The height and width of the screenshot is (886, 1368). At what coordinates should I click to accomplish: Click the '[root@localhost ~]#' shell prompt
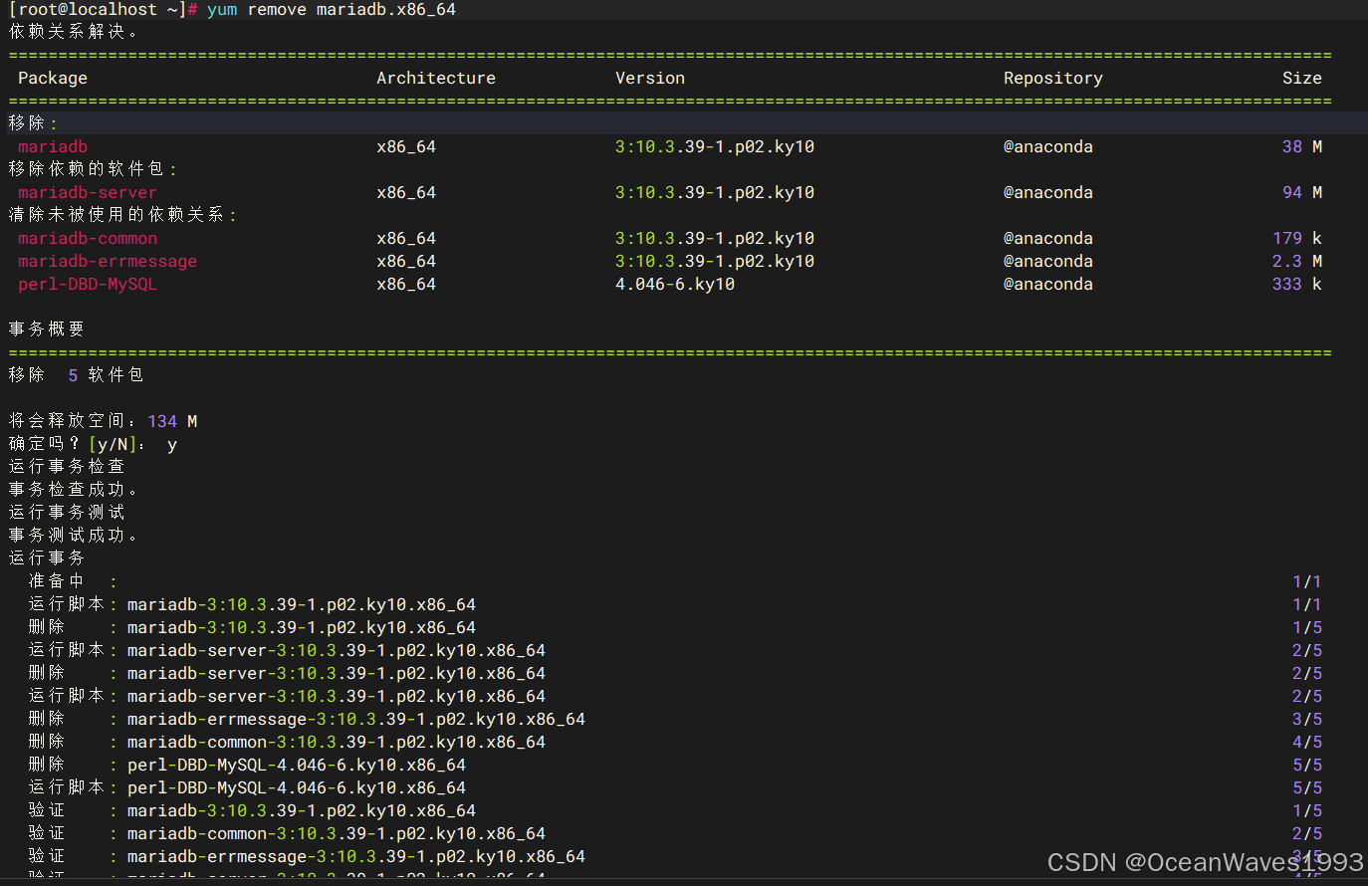(103, 9)
